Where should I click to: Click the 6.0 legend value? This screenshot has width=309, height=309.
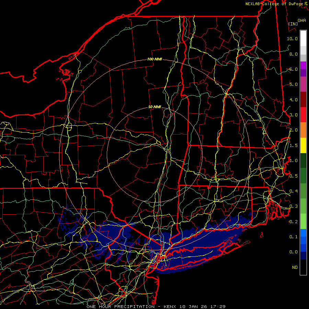tap(294, 69)
